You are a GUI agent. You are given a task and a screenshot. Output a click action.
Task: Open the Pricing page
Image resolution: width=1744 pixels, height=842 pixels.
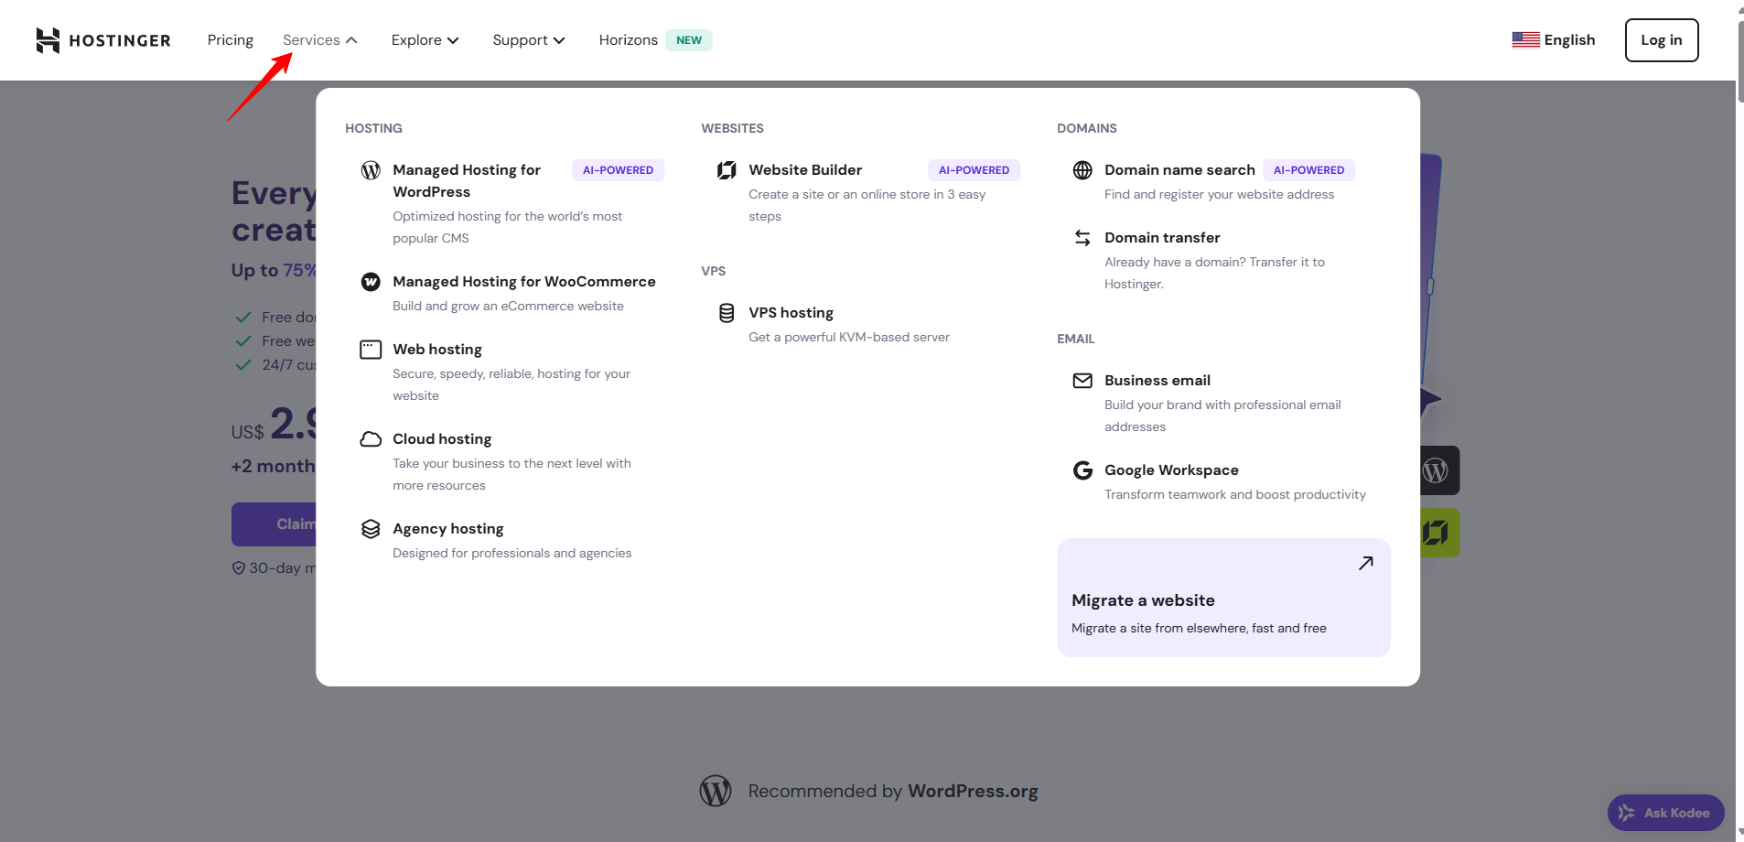[231, 40]
